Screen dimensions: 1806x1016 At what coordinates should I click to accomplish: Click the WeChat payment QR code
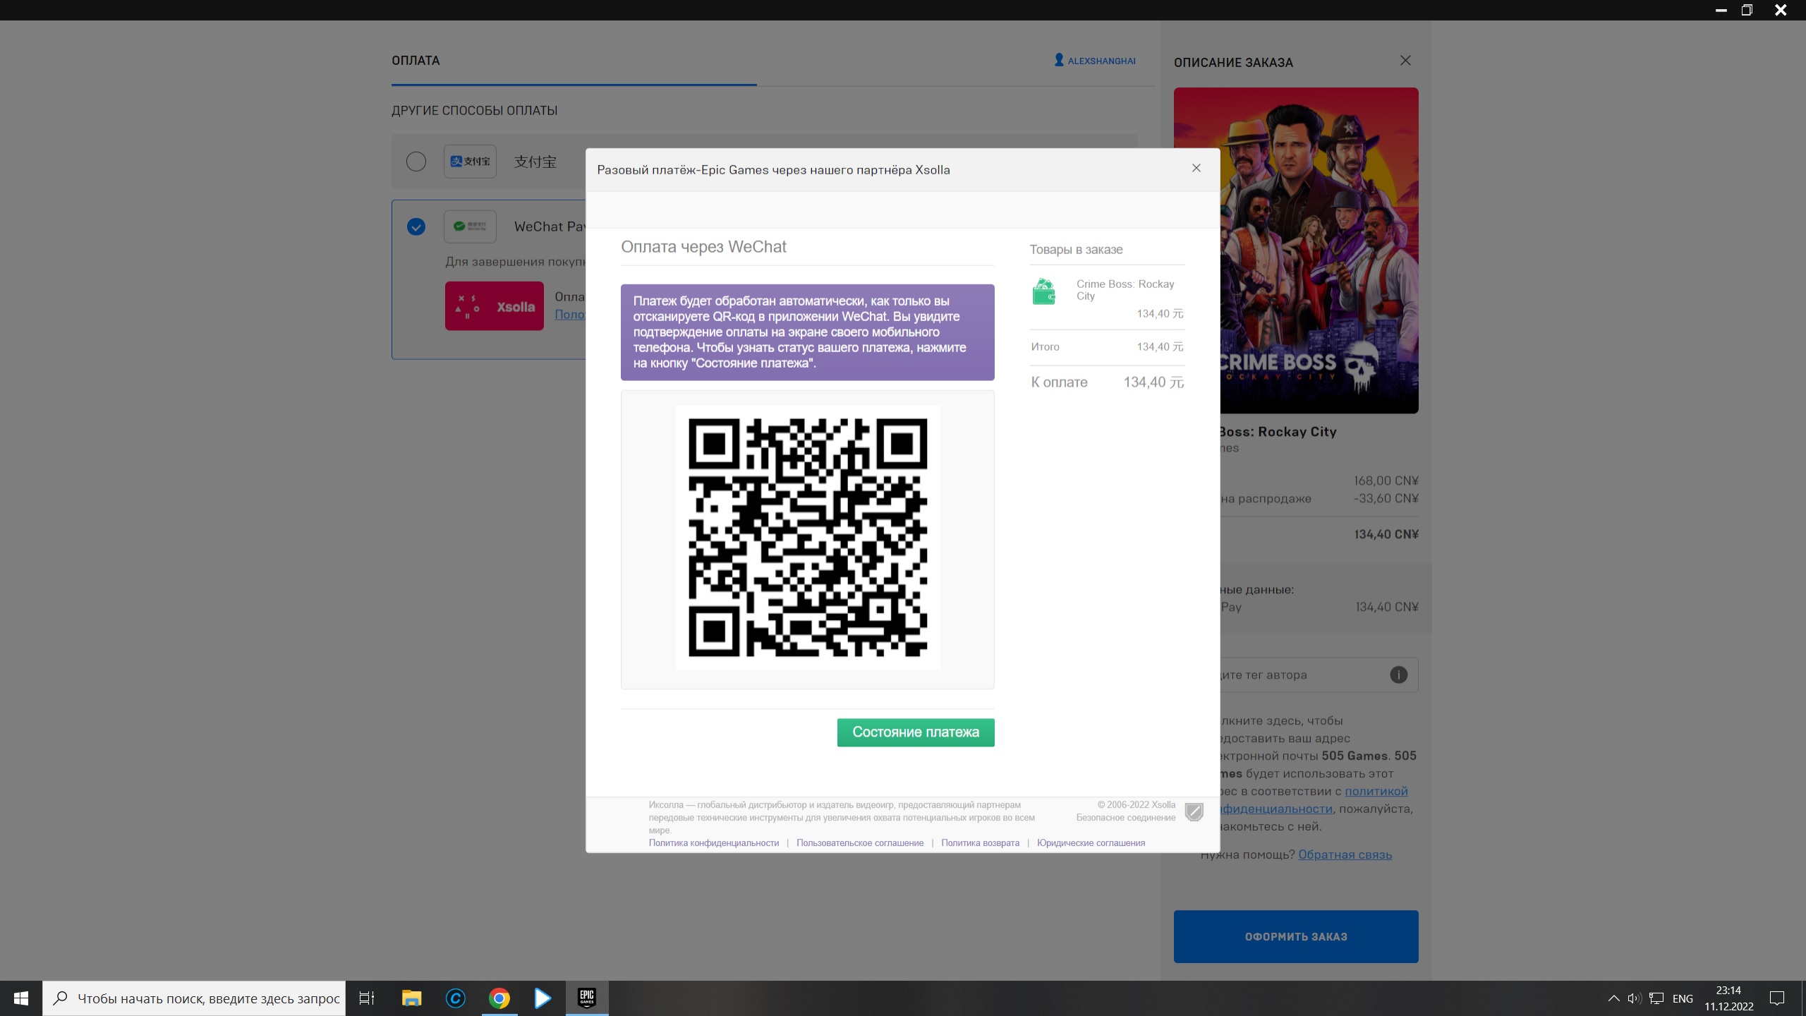807,538
